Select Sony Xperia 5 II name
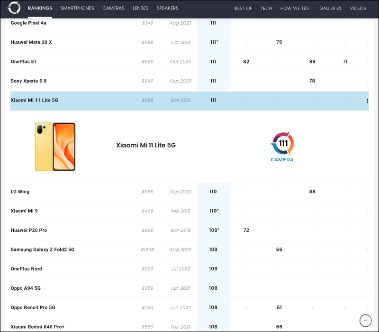The image size is (379, 332). coord(28,81)
